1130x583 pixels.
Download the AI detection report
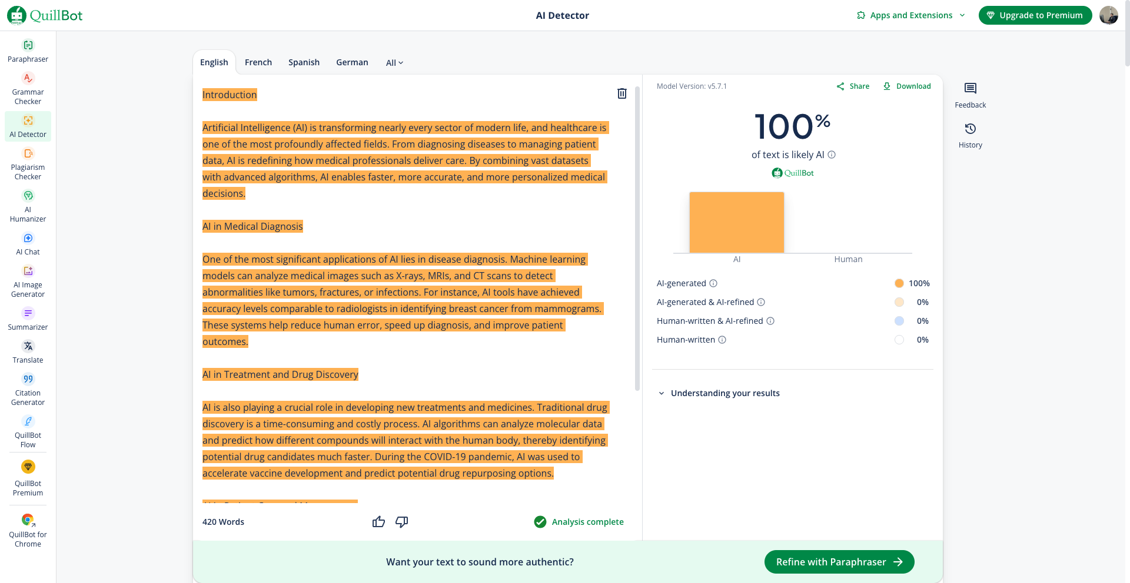coord(907,86)
